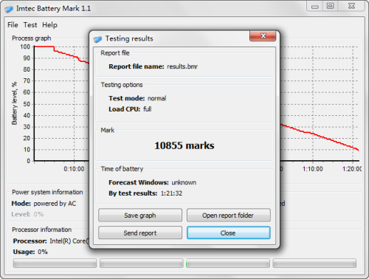The width and height of the screenshot is (369, 279).
Task: Open the Test menu
Action: [30, 25]
